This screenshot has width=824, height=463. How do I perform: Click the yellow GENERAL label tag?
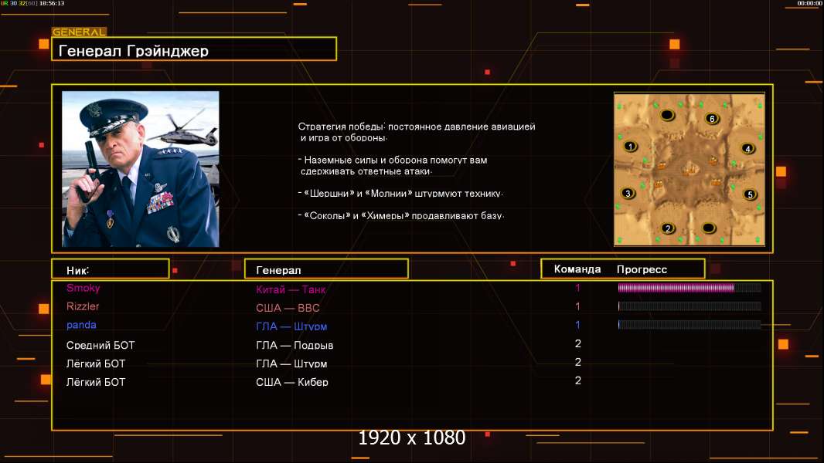tap(79, 32)
